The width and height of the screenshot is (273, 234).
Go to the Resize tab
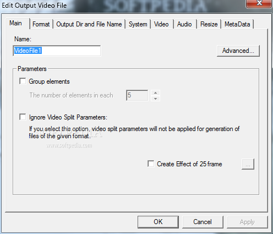(x=209, y=24)
